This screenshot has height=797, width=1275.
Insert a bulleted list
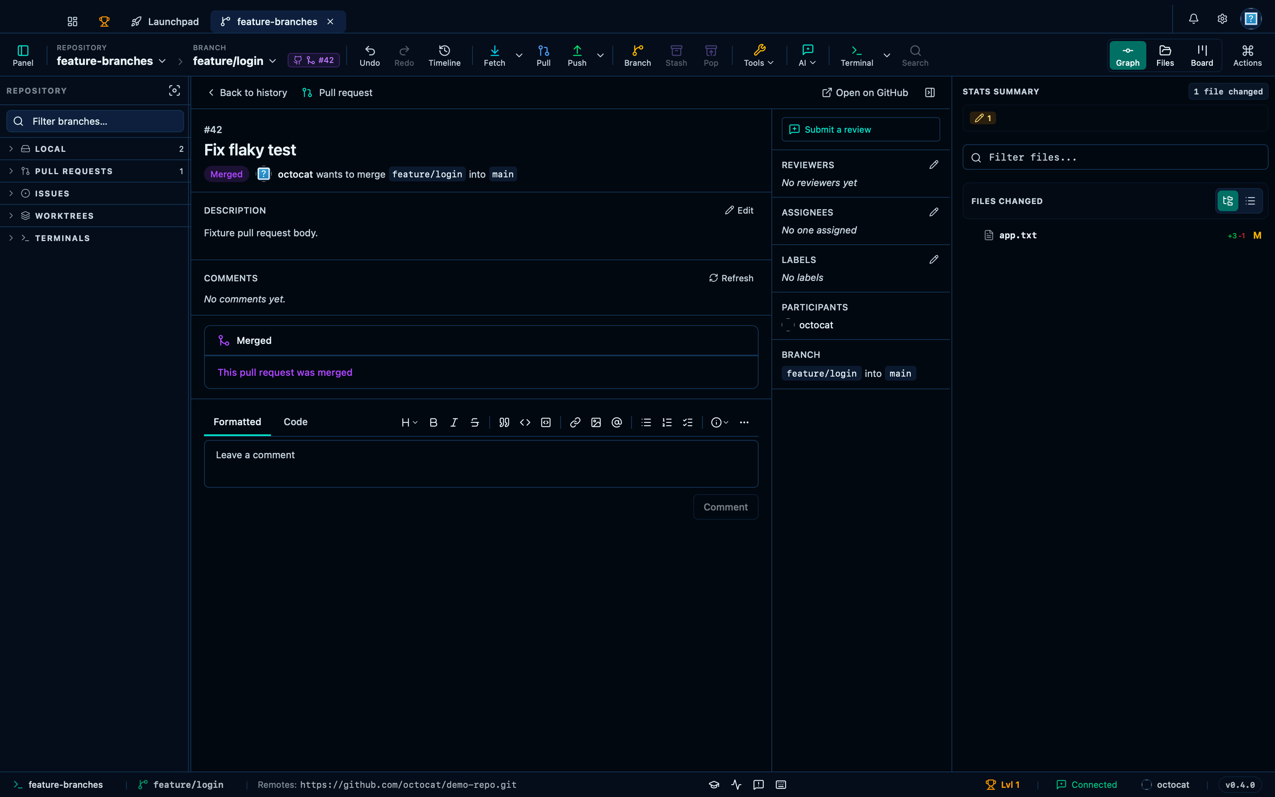point(646,422)
